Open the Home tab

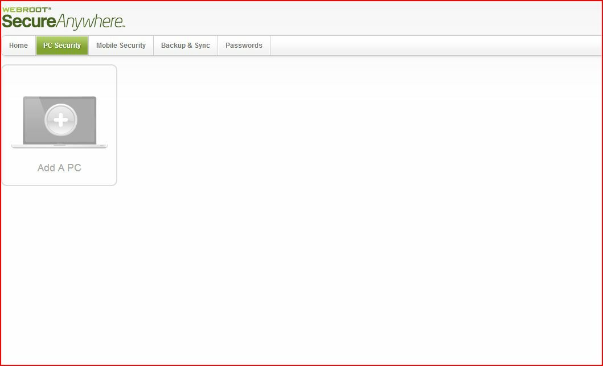point(18,46)
